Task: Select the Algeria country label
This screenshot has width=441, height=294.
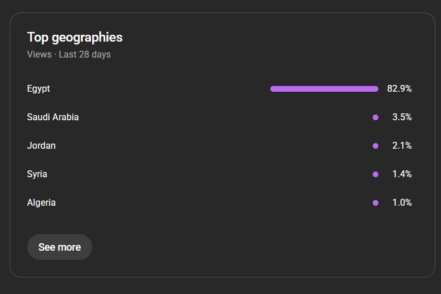Action: coord(42,203)
